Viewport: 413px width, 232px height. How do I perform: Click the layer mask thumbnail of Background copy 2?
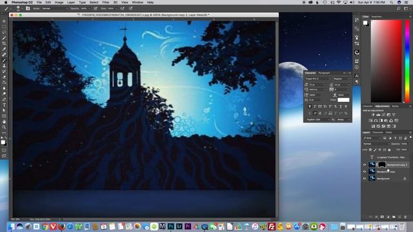pos(381,165)
